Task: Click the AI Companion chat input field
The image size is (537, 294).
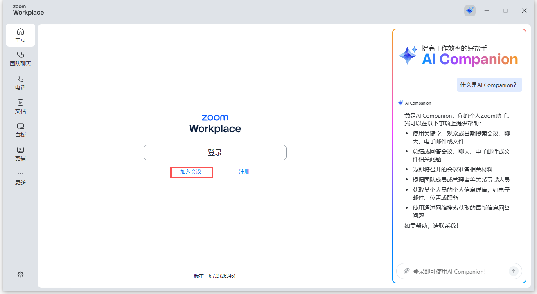Action: coord(454,271)
